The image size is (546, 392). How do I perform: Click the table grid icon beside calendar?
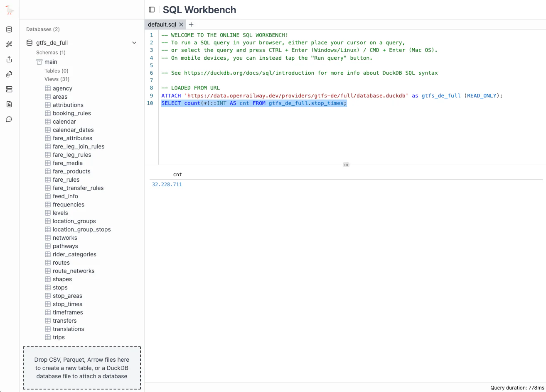tap(48, 122)
